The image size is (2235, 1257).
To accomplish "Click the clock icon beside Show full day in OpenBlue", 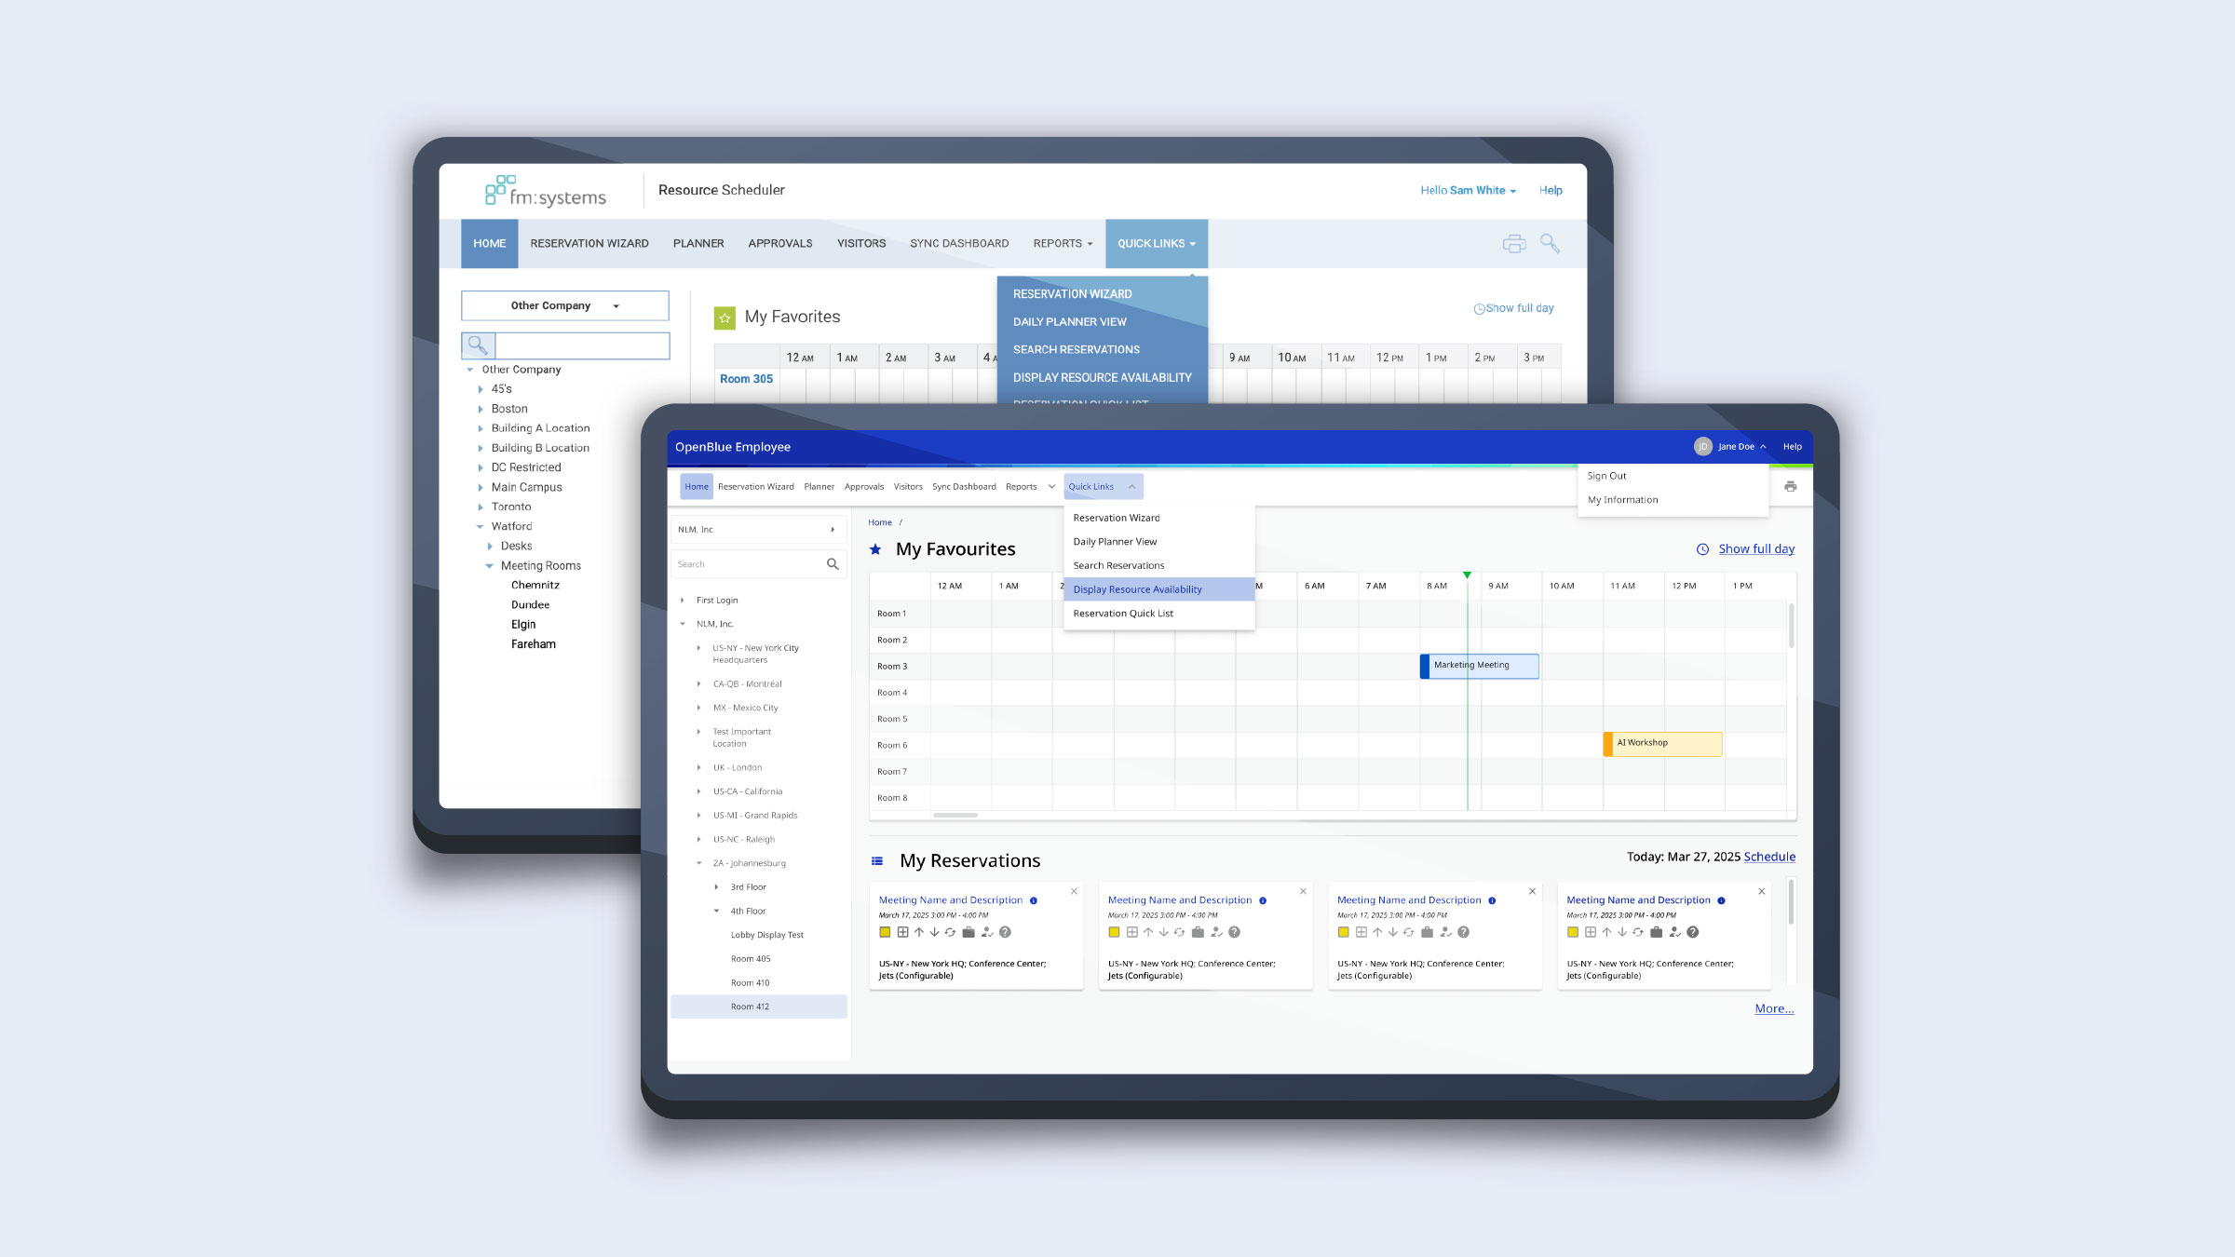I will [x=1702, y=549].
